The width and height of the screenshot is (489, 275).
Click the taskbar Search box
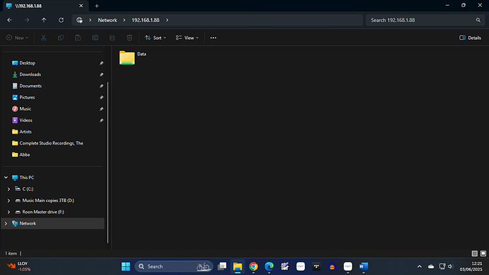point(174,266)
